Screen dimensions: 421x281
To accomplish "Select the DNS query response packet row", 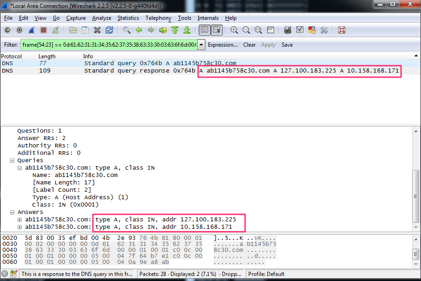I will (210, 71).
